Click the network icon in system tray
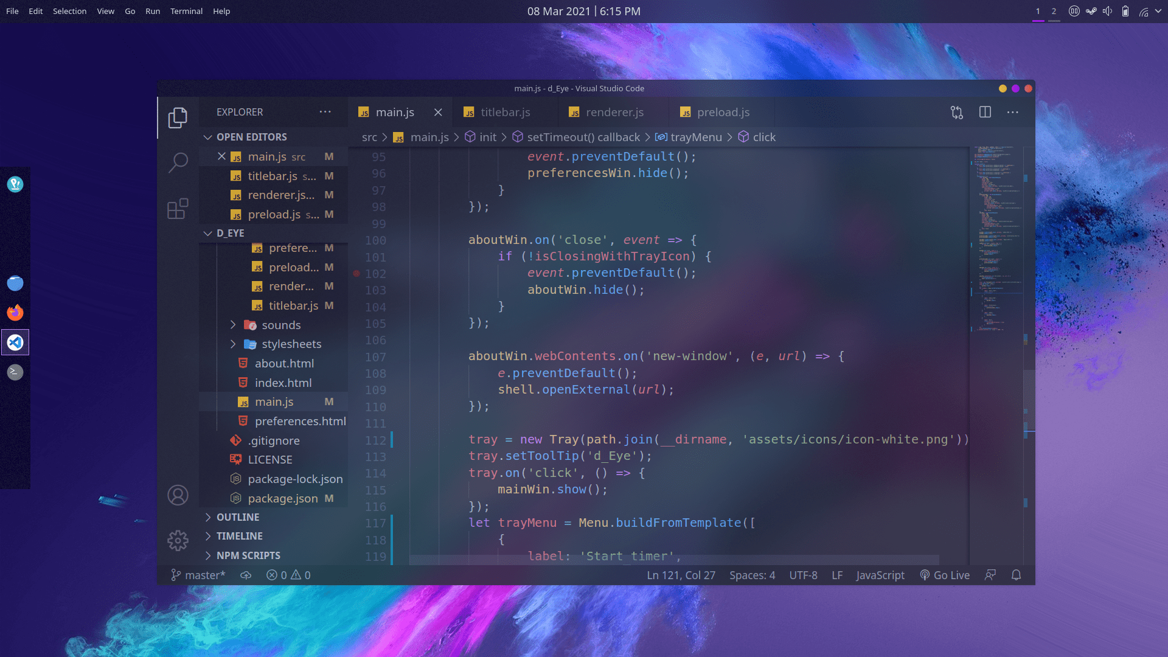The image size is (1168, 657). point(1144,11)
